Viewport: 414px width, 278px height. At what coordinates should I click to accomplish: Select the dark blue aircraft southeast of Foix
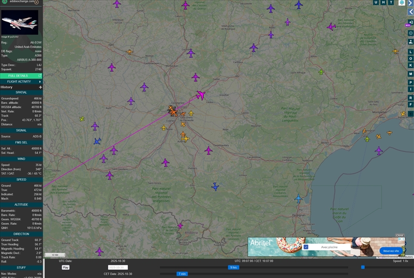pyautogui.click(x=215, y=187)
